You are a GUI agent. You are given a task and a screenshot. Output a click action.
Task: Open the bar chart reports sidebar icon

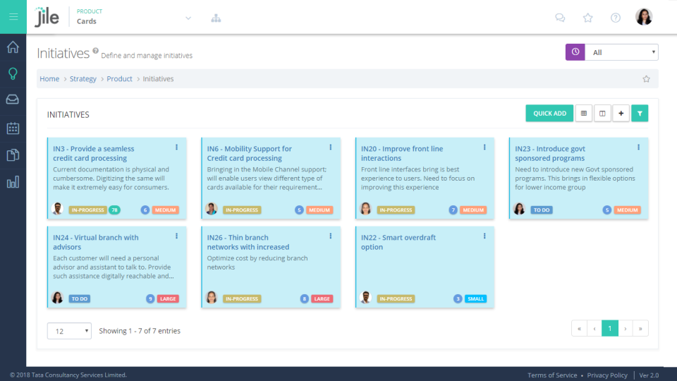click(x=13, y=182)
